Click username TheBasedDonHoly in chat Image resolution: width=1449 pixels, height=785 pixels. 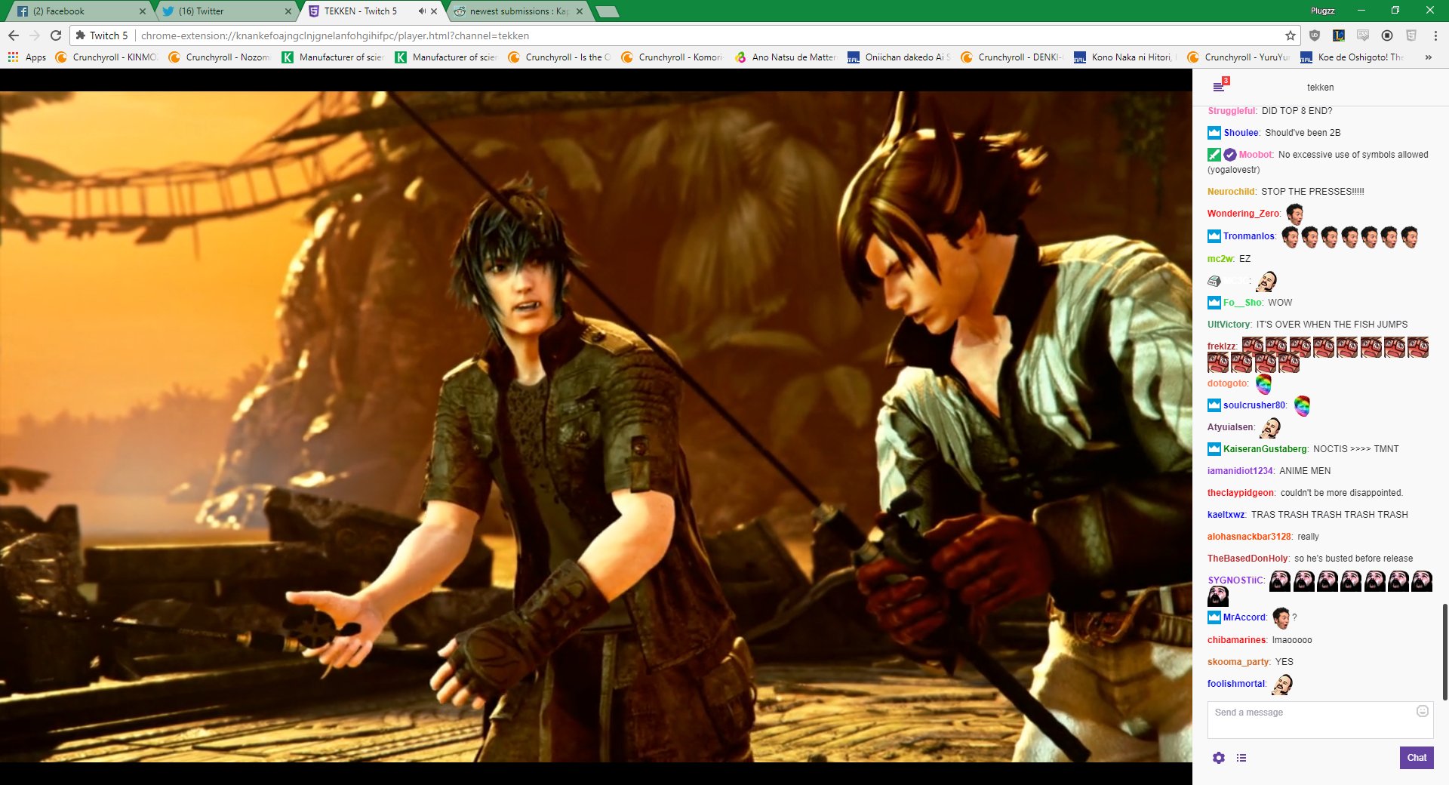[1247, 559]
